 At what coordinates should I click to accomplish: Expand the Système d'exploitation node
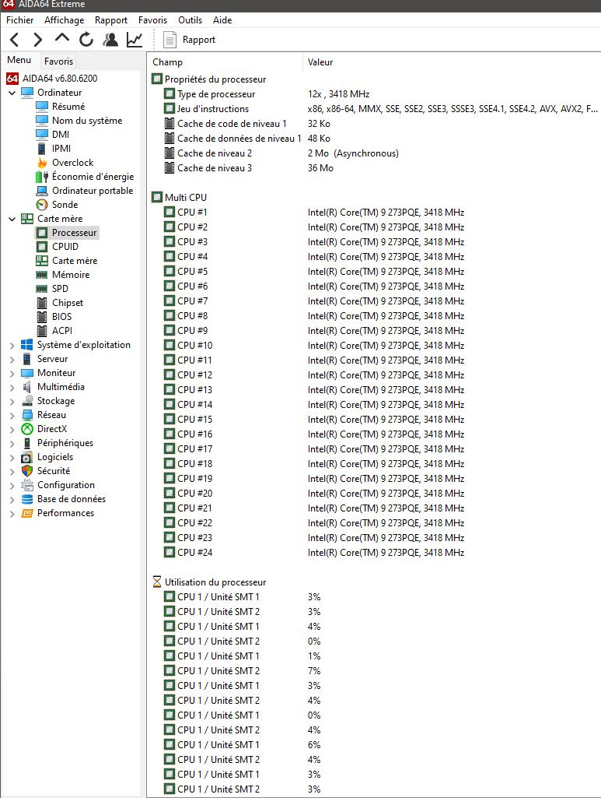click(x=12, y=345)
